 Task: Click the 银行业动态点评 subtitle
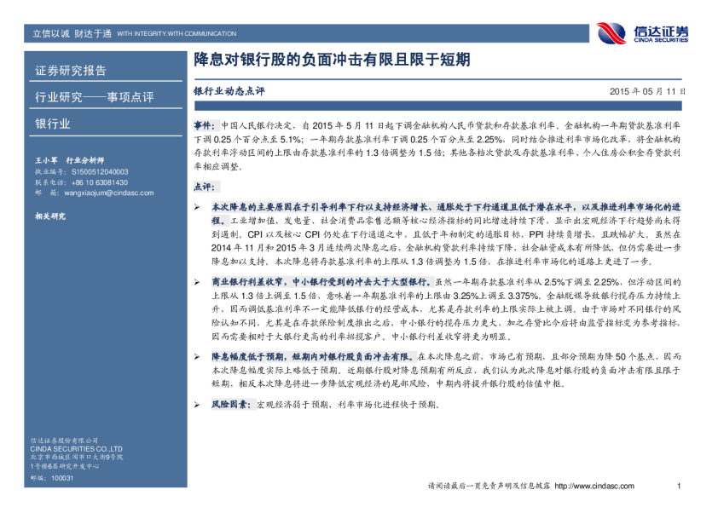click(x=229, y=90)
